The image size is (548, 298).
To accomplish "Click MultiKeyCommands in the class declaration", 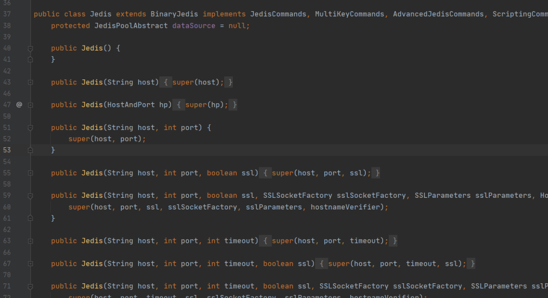I will [350, 14].
